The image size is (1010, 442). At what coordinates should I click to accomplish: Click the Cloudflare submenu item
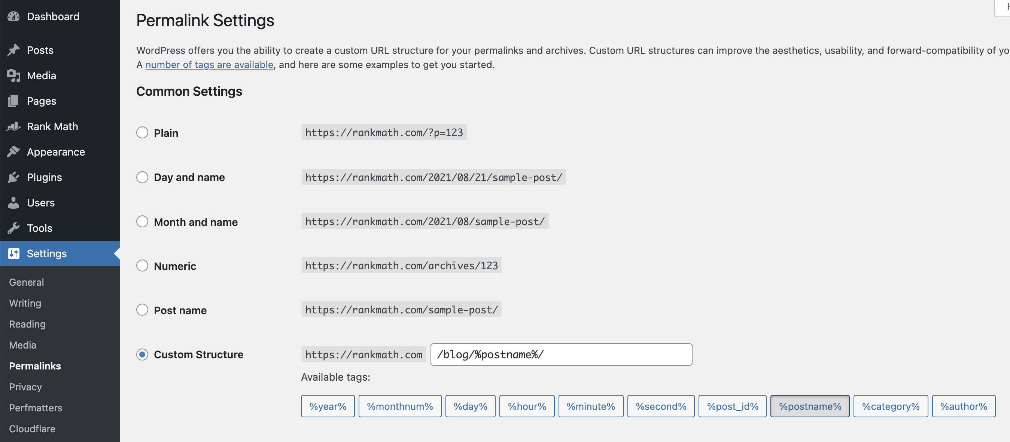pos(32,428)
